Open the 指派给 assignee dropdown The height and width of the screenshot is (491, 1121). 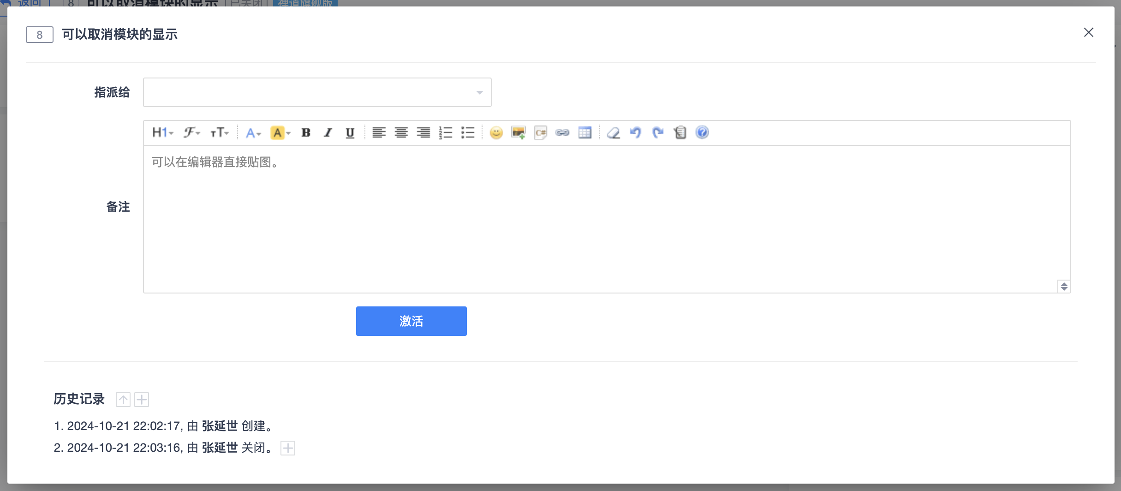pyautogui.click(x=317, y=92)
